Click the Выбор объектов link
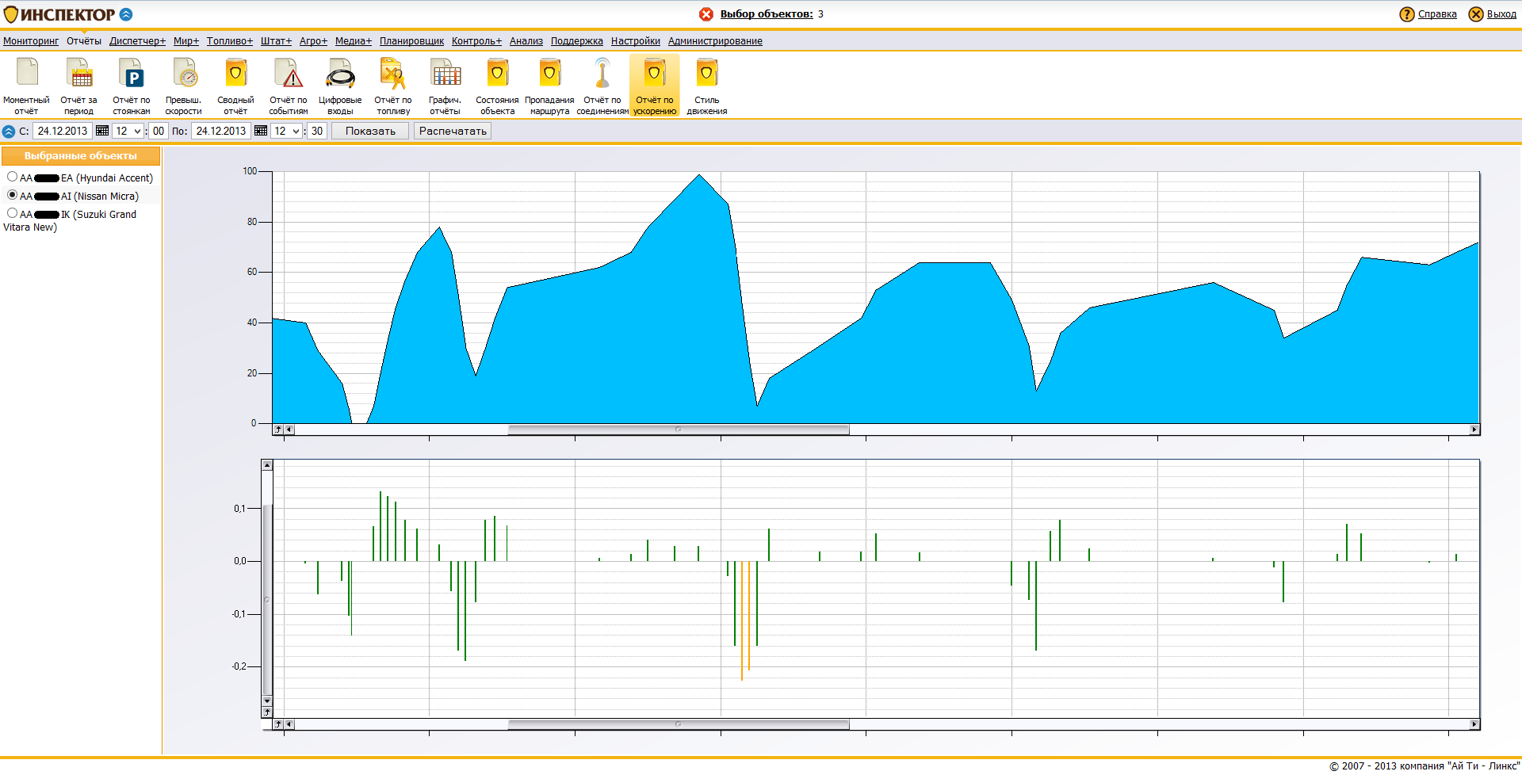 (x=767, y=14)
